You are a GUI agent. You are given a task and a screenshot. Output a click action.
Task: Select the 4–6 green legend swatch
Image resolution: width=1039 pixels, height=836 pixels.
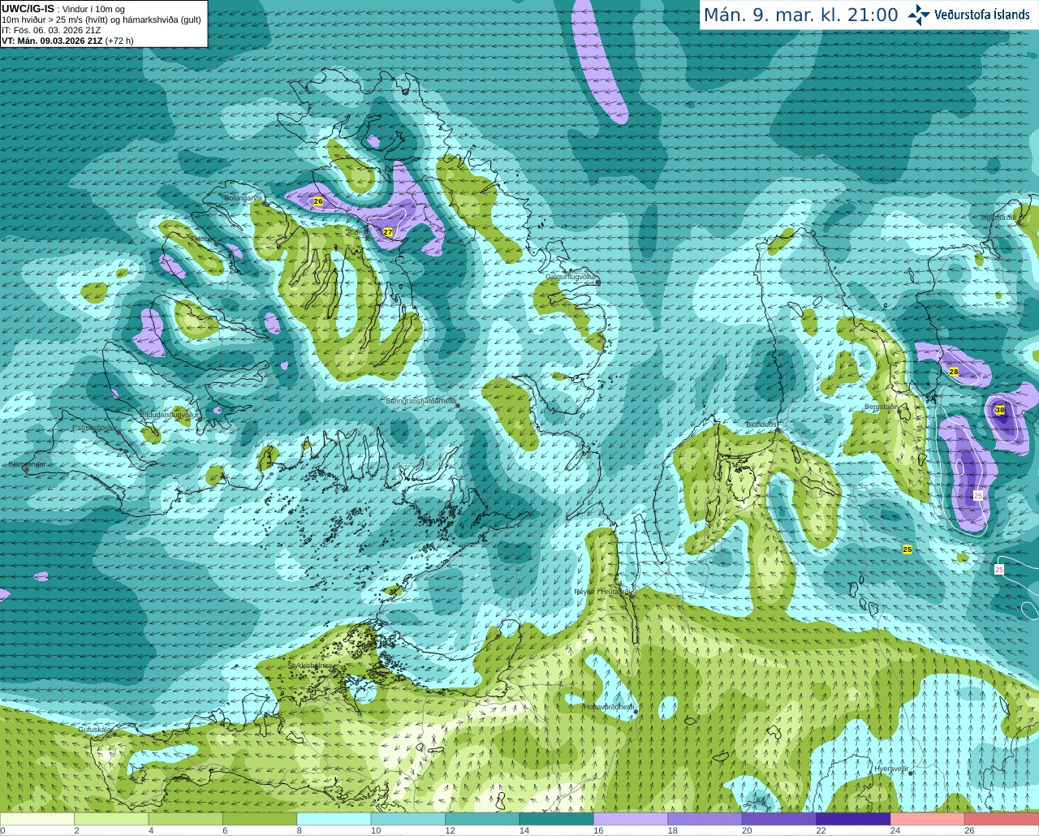coord(186,819)
